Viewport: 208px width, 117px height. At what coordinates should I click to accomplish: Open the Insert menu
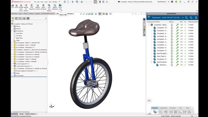46,2
